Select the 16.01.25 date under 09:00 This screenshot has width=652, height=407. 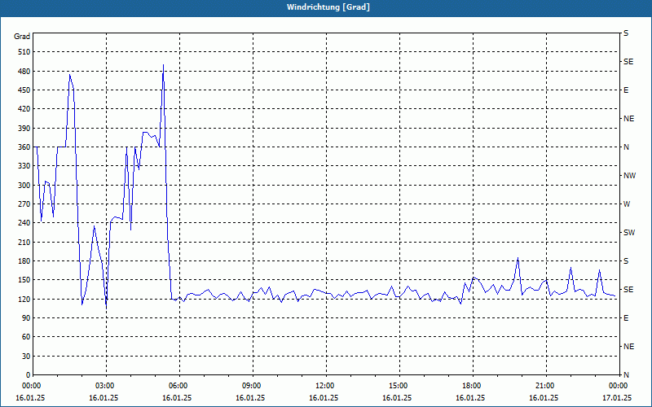click(250, 398)
